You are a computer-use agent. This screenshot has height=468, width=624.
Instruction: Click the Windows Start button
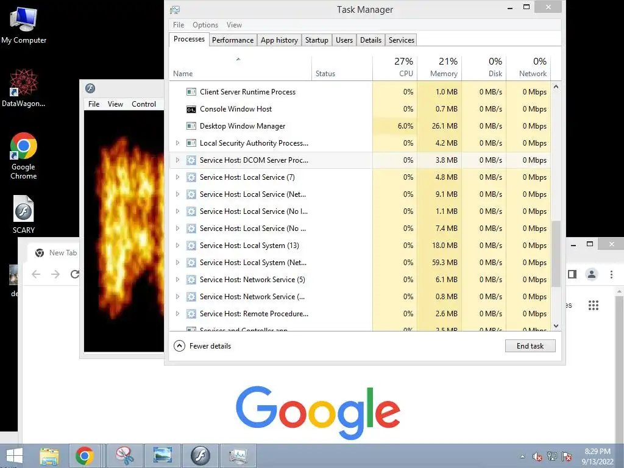[x=15, y=456]
